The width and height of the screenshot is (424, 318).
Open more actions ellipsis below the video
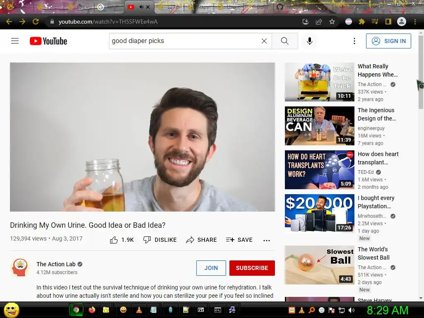point(267,241)
